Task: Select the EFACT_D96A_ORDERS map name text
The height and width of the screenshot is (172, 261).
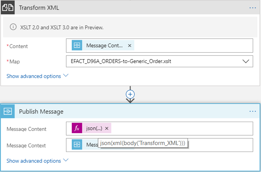Action: pos(121,61)
